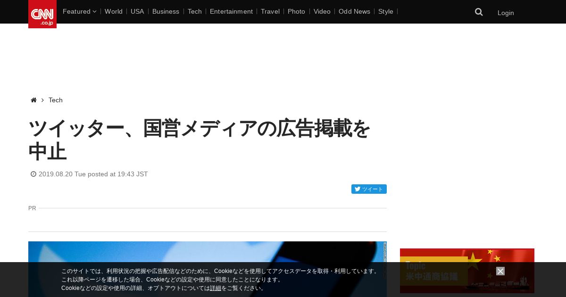Select the article headline text
Viewport: 566px width, 297px height.
200,140
